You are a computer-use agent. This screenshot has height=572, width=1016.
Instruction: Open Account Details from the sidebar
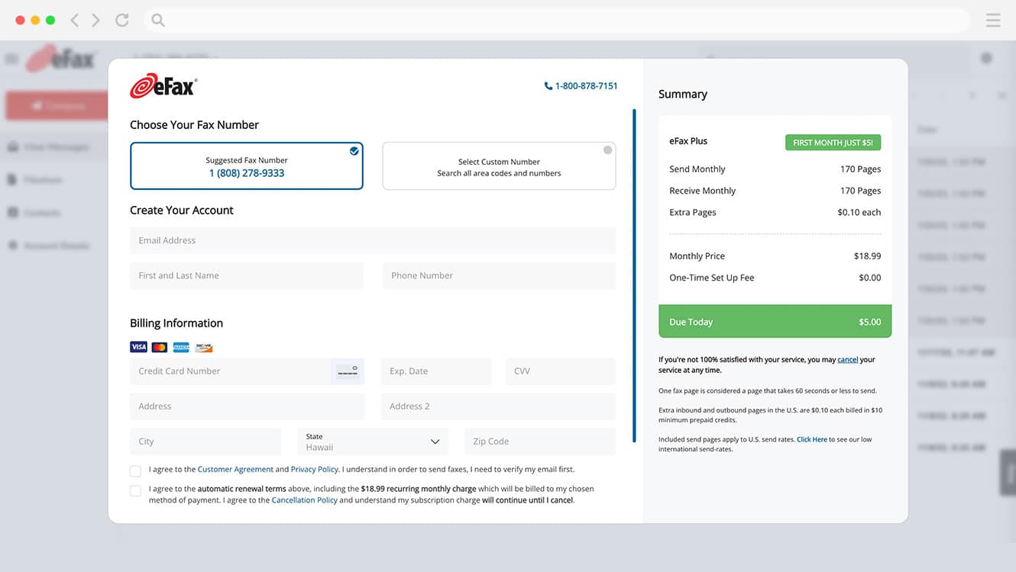(x=50, y=246)
